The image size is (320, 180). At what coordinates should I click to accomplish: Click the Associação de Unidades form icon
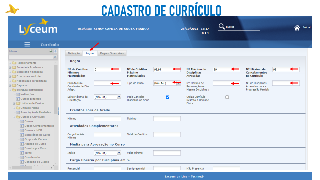pyautogui.click(x=18, y=112)
